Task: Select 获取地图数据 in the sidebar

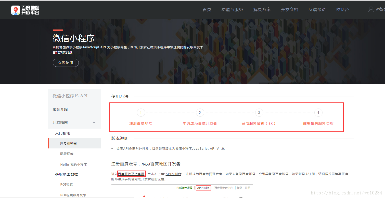Action: tap(67, 174)
